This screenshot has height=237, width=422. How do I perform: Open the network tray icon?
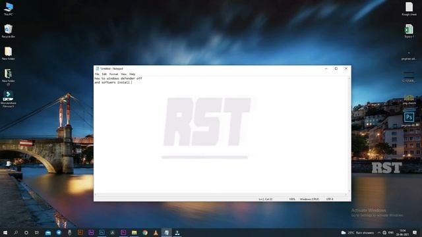pos(384,232)
